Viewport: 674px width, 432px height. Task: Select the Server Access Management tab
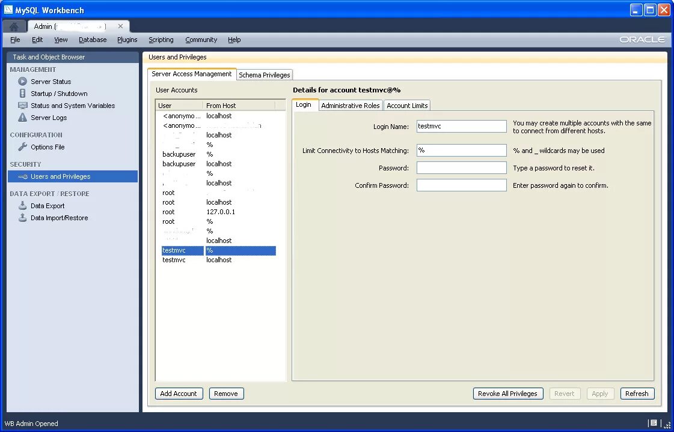pos(192,74)
